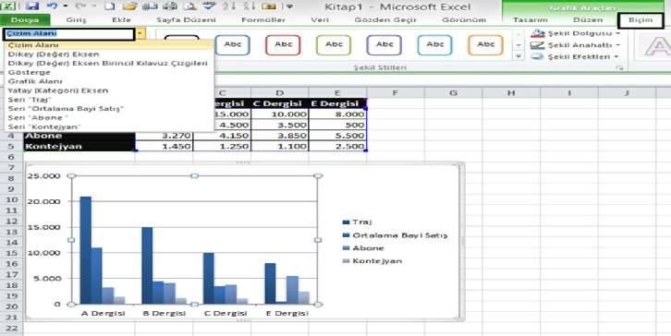Viewport: 671px width, 336px height.
Task: Toggle the chart element selector dropdown arrow
Action: [x=140, y=34]
